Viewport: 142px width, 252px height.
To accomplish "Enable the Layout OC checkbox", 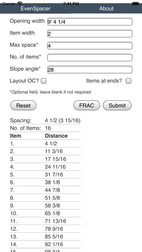I will 43,81.
